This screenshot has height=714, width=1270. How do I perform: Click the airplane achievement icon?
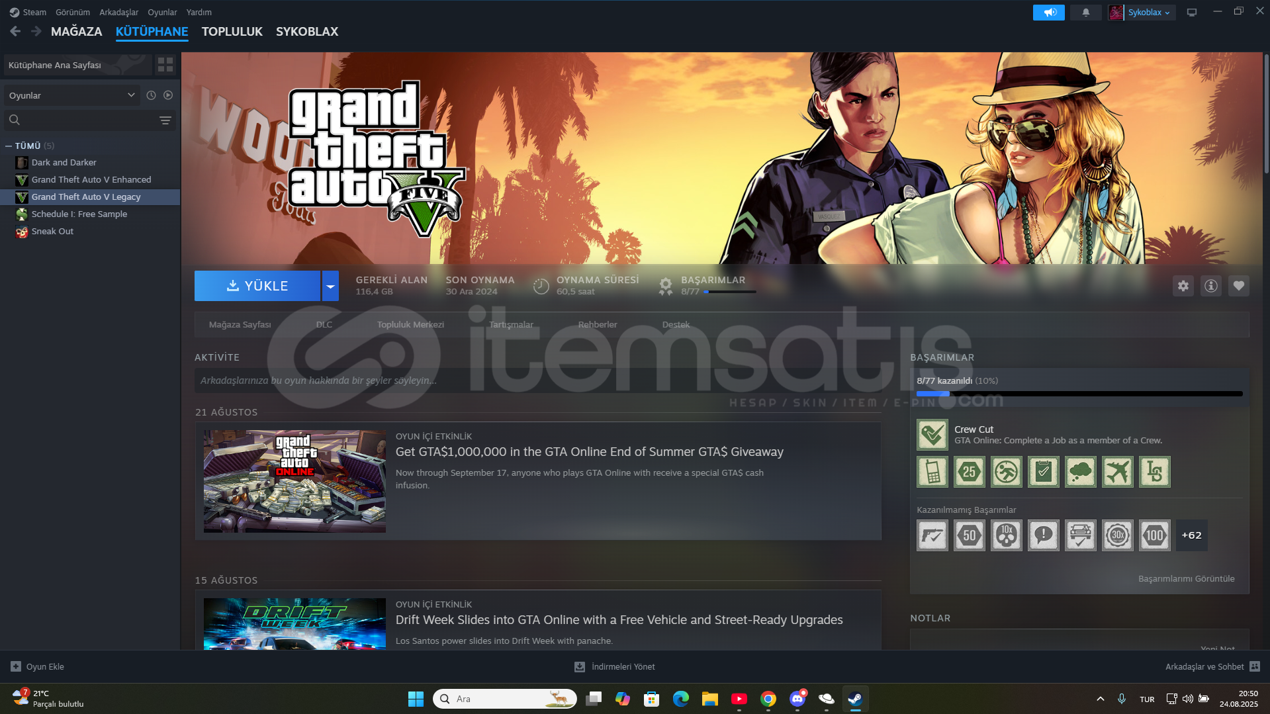point(1118,472)
